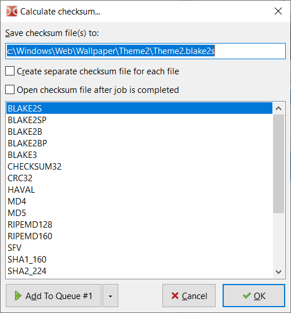Click the hash list scroll-up arrow

(x=278, y=109)
